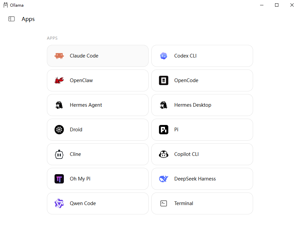
Task: Click the Hermes Desktop portrait icon
Action: pos(164,105)
